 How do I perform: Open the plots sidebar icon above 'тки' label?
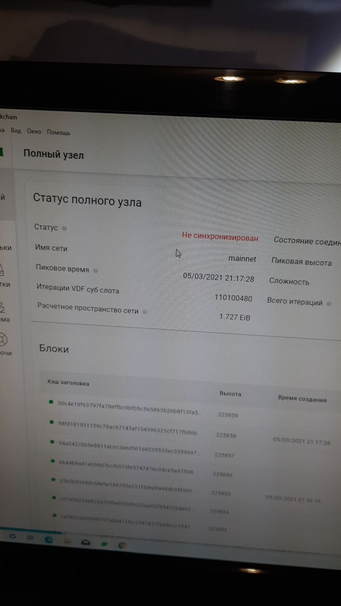tap(2, 271)
